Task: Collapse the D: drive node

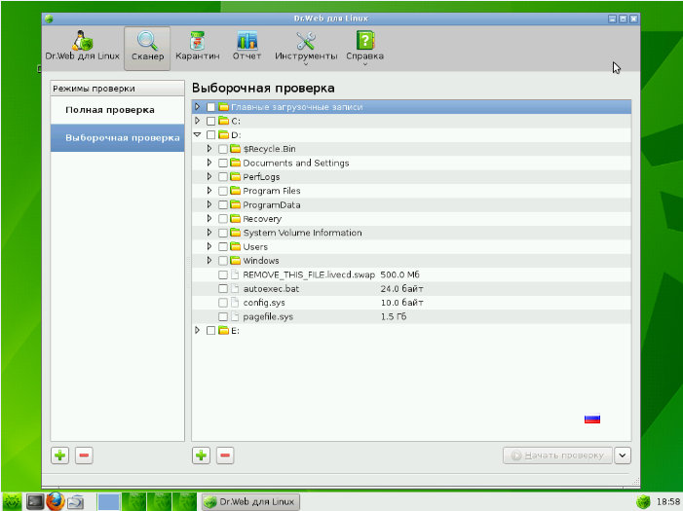Action: click(x=198, y=135)
